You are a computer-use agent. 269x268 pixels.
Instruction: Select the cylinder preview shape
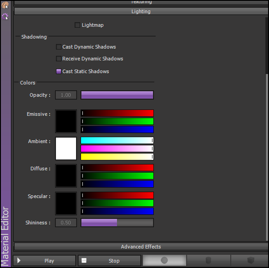pyautogui.click(x=208, y=260)
